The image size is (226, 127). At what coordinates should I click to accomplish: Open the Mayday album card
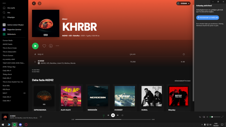[179, 98]
